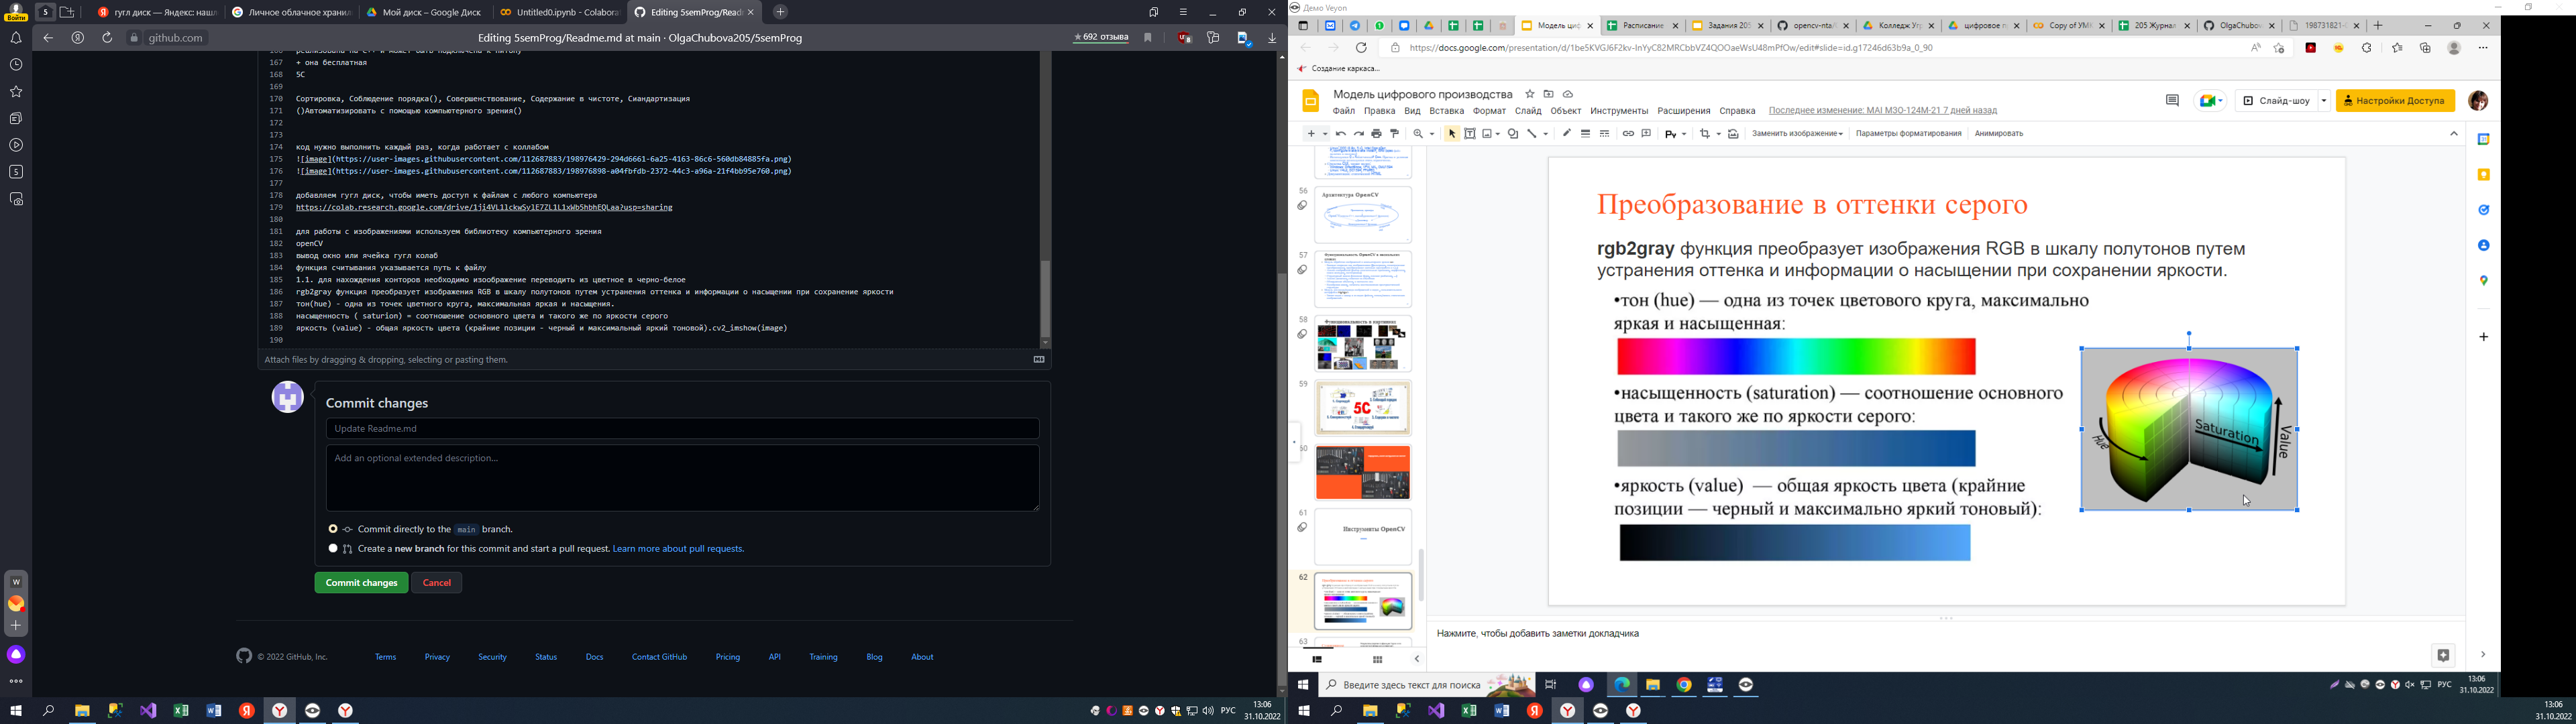Image resolution: width=2576 pixels, height=724 pixels.
Task: Click the Update Readme.md commit field
Action: pos(682,429)
